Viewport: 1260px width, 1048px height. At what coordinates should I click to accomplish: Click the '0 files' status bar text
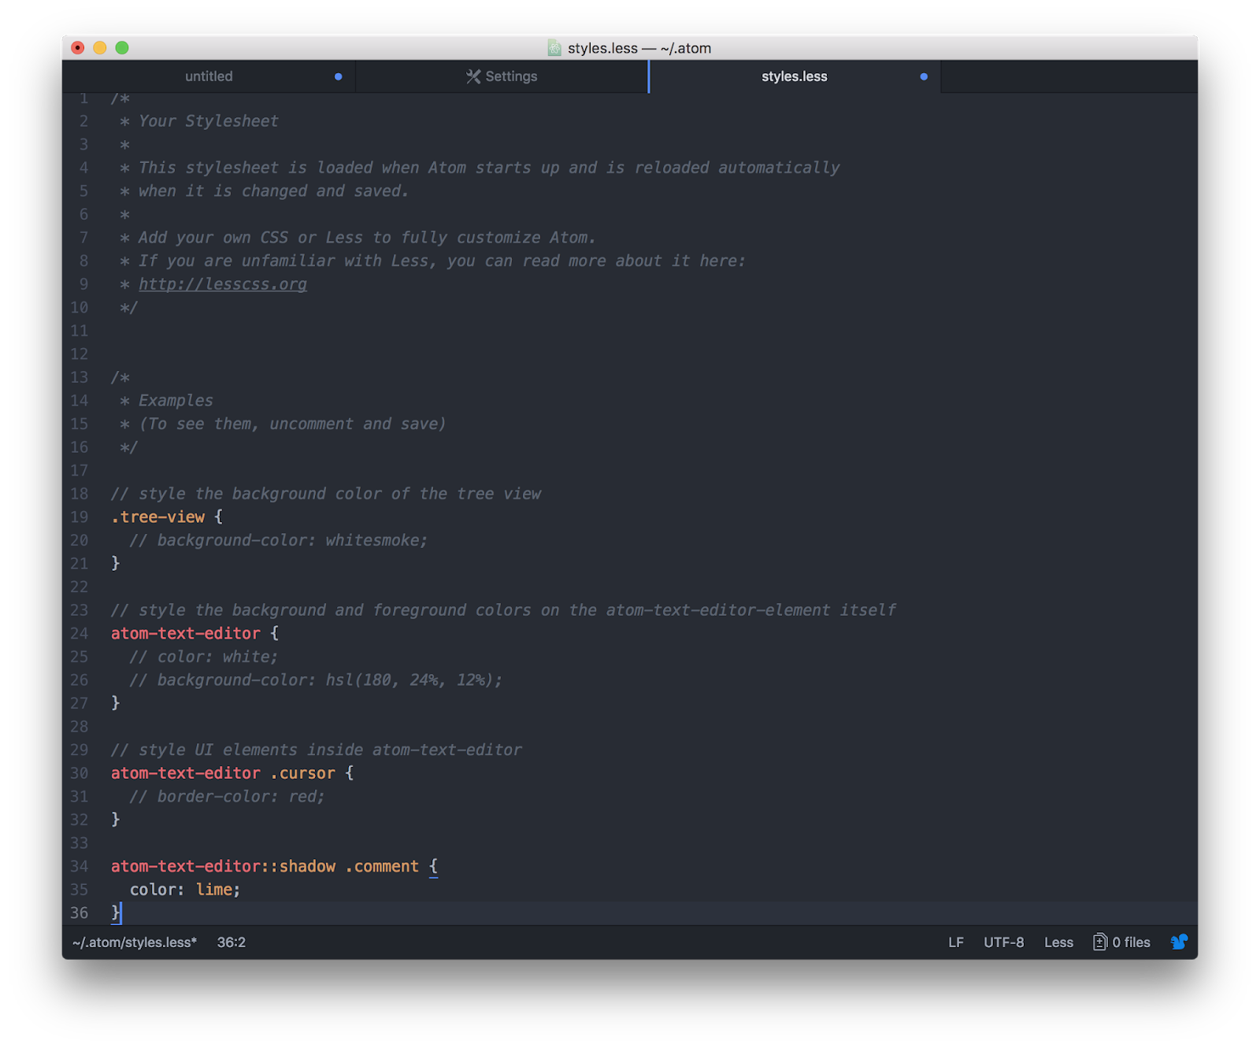1131,942
